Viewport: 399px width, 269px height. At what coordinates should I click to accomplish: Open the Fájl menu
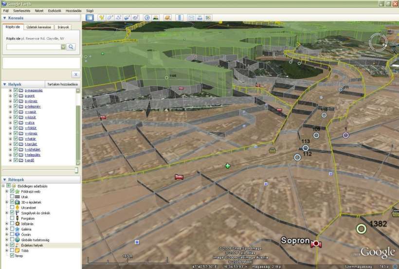point(6,11)
